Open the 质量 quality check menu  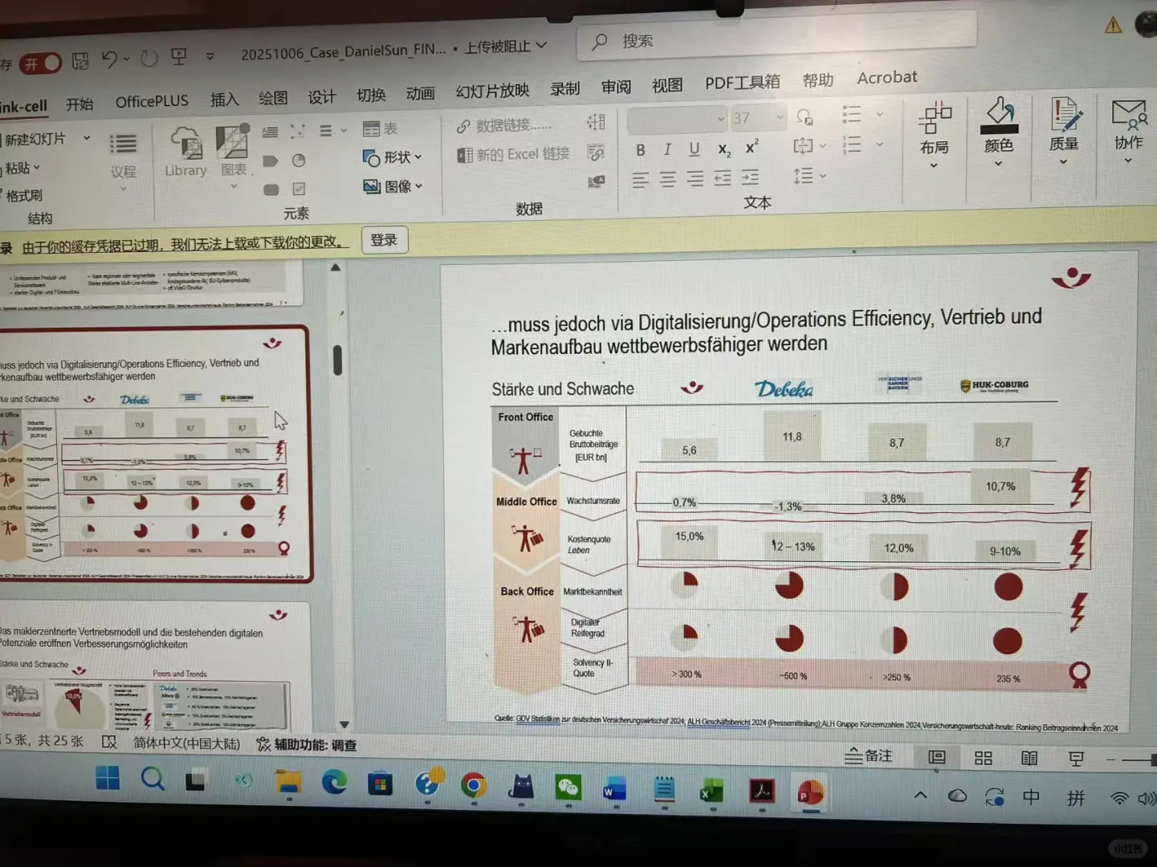pos(1065,129)
